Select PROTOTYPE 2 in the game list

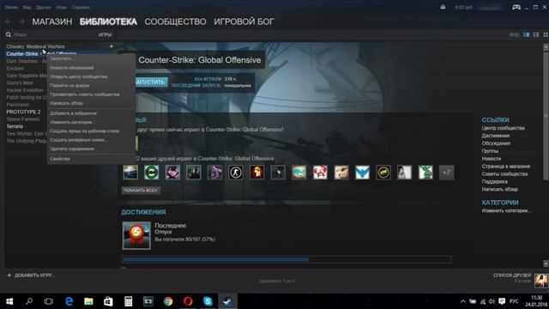pos(23,112)
